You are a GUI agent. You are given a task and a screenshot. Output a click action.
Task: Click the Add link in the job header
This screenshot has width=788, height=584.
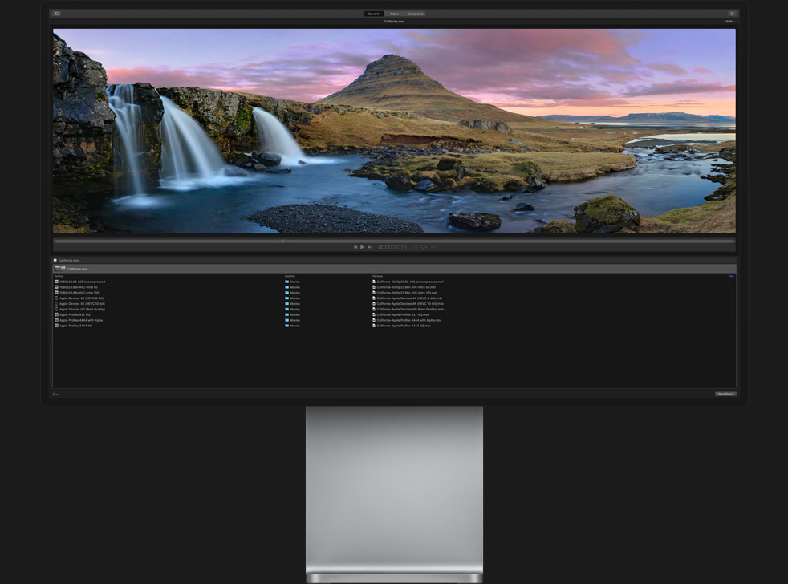click(x=731, y=276)
